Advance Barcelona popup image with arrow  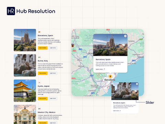point(124,45)
